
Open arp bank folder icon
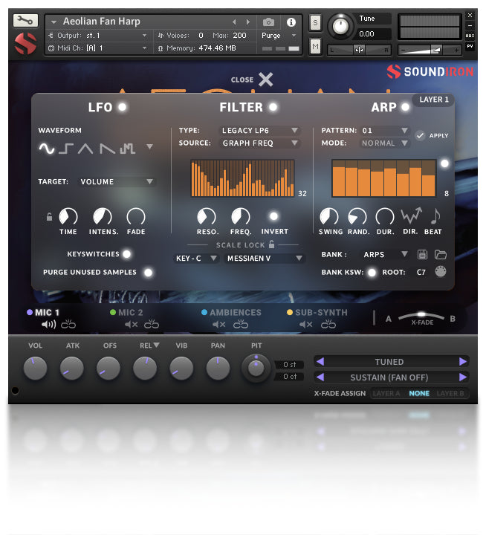(x=441, y=254)
